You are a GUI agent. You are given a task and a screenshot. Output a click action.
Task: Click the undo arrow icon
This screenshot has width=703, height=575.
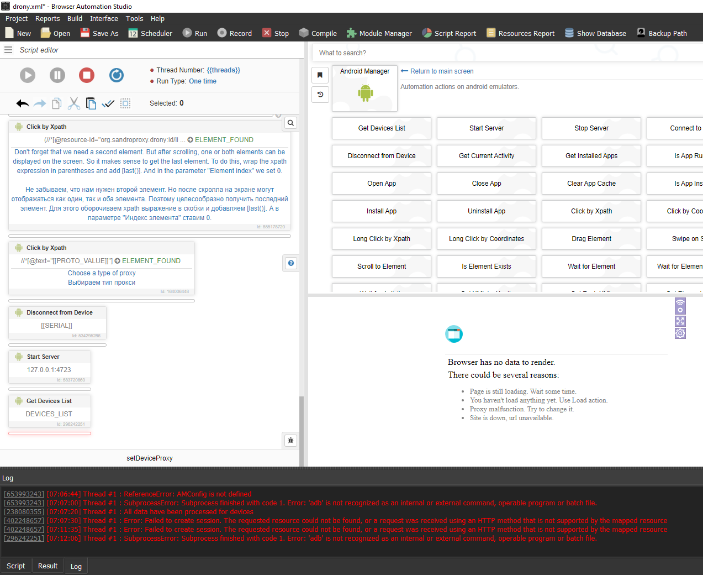[23, 103]
